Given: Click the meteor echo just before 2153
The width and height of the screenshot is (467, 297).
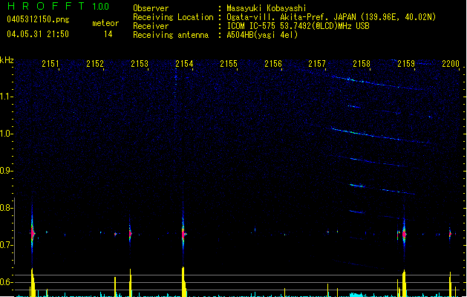Looking at the screenshot, I should point(130,234).
